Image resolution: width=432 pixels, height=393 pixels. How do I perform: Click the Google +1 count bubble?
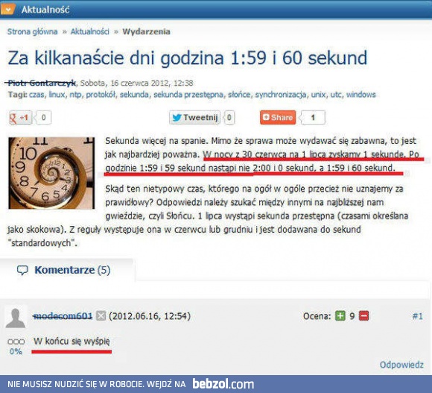click(x=43, y=118)
